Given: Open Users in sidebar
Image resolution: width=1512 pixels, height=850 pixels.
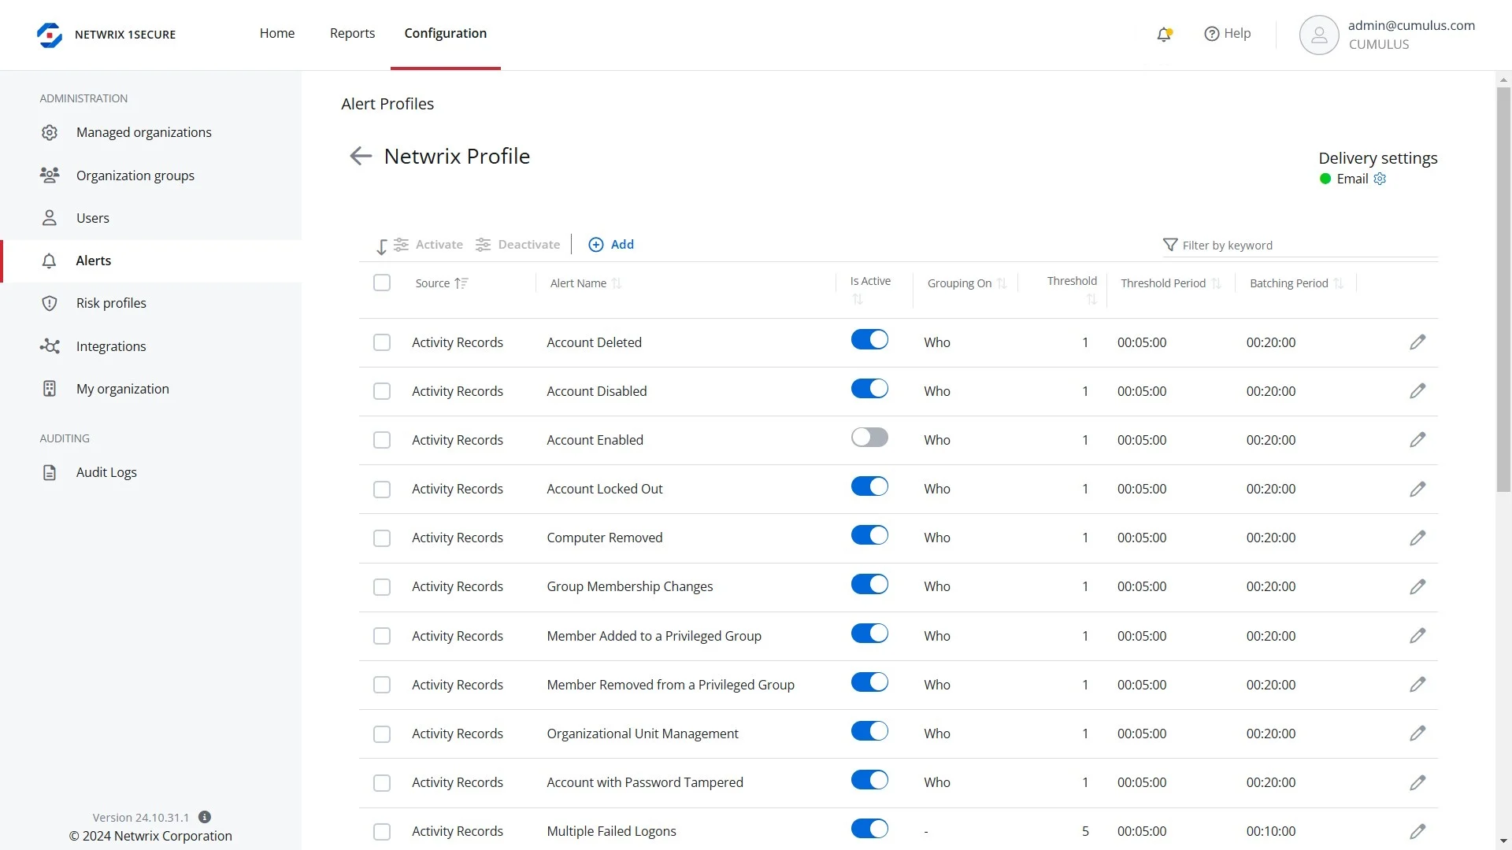Looking at the screenshot, I should point(151,218).
